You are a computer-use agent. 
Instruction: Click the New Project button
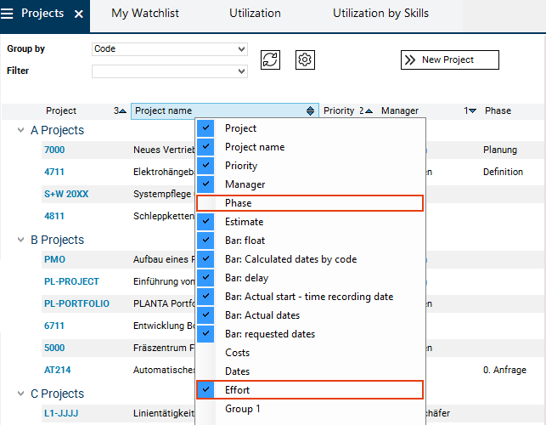449,60
